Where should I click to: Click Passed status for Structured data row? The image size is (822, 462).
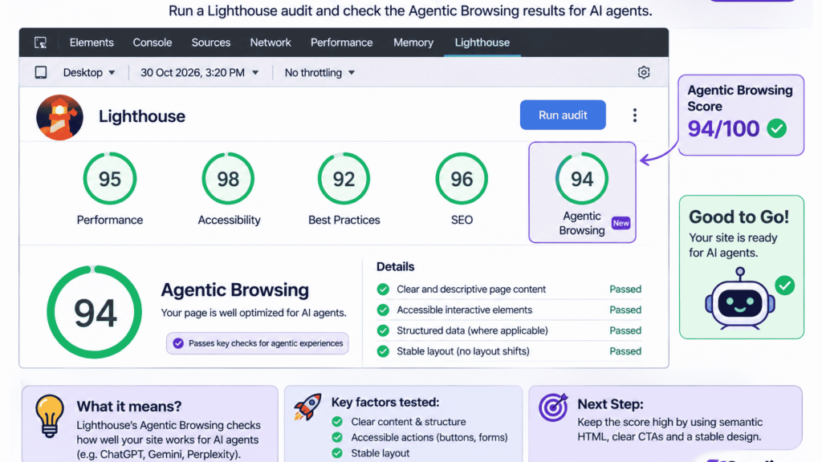click(625, 330)
